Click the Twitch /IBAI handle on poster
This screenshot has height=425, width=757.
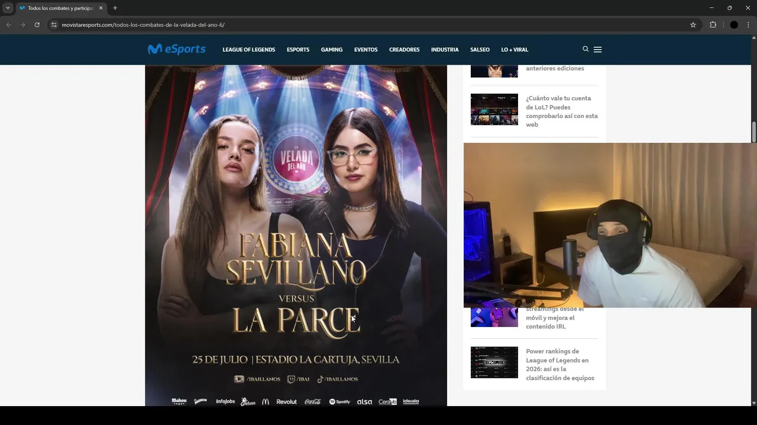299,379
